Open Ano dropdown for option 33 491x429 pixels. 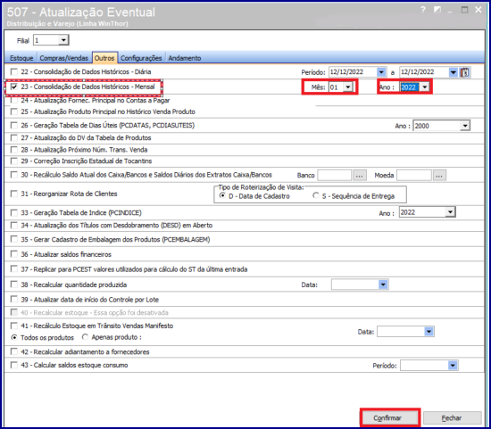pyautogui.click(x=450, y=212)
